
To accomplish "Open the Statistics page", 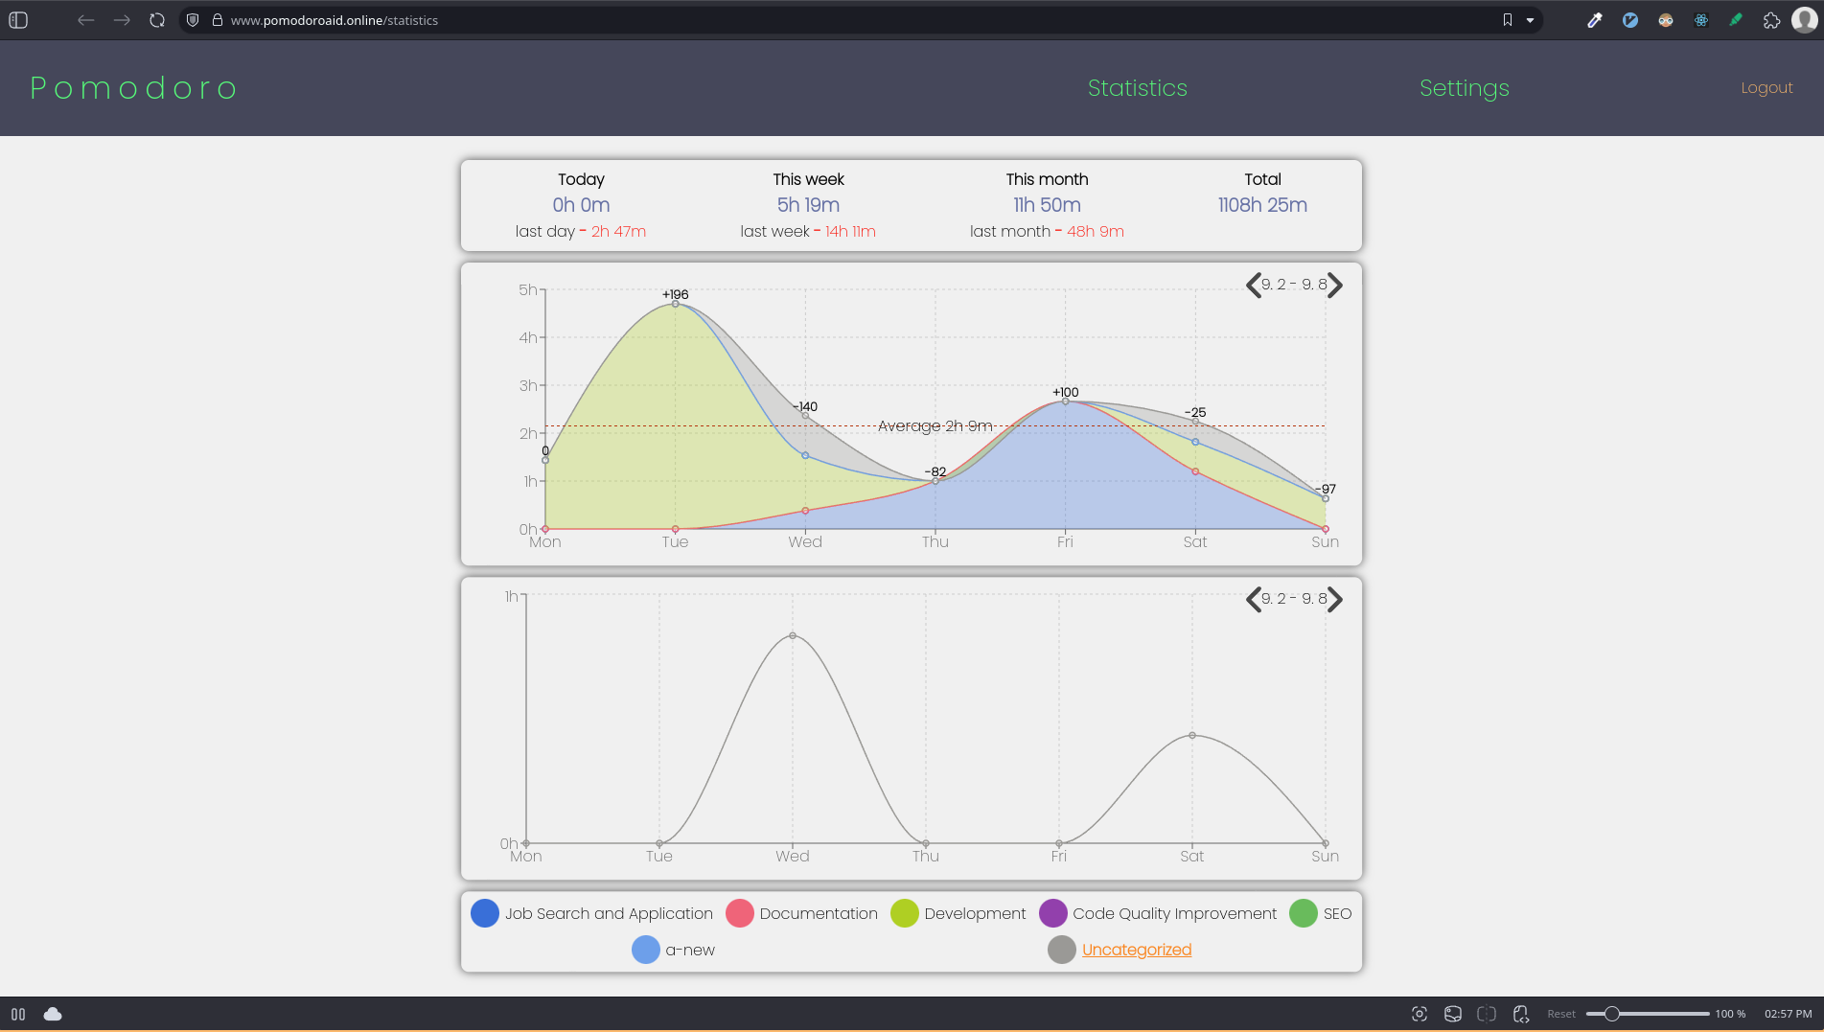I will [x=1137, y=88].
